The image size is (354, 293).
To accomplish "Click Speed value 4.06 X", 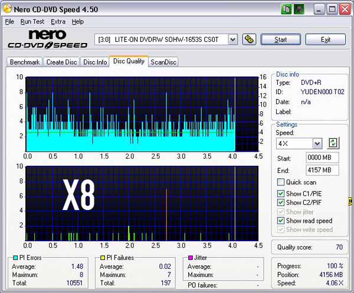I will (x=335, y=283).
